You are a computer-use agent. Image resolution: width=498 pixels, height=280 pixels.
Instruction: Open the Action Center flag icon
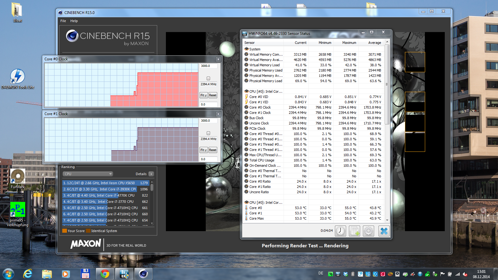443,274
